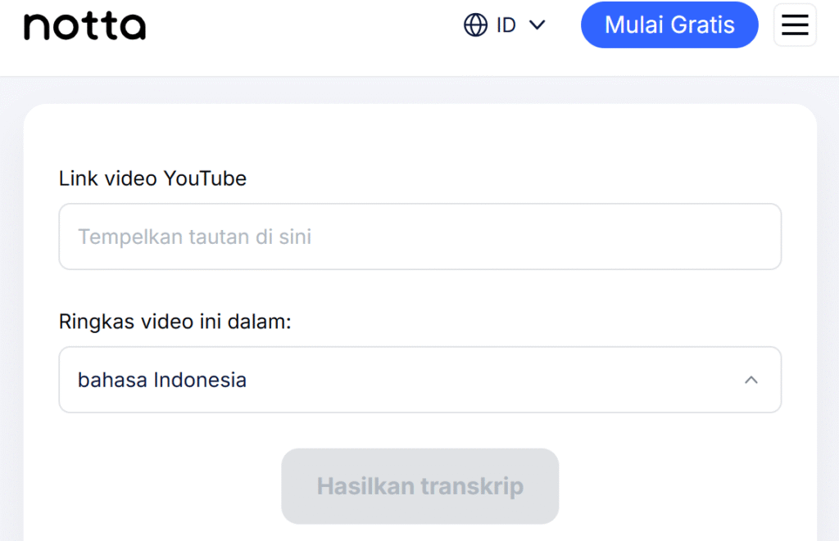Open the language selection menu
The image size is (839, 541).
click(506, 25)
